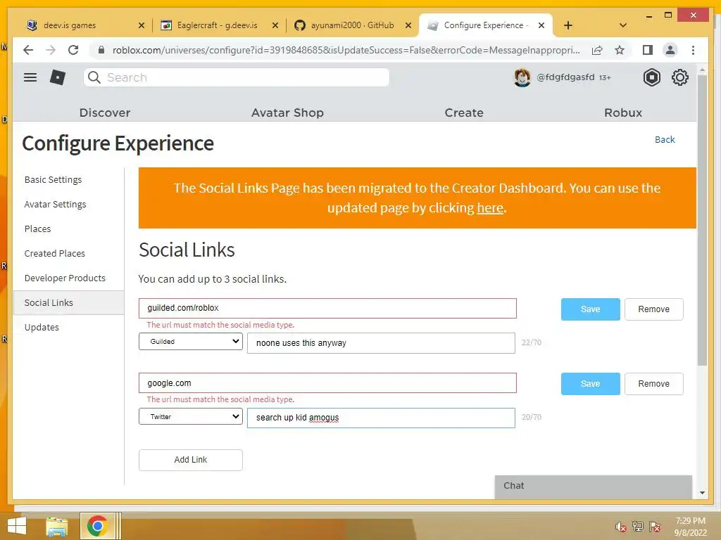The image size is (721, 540).
Task: Open the Action Center flag icon
Action: coord(655,527)
